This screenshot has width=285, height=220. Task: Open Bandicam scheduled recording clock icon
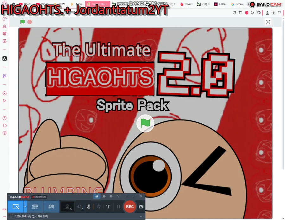(111, 196)
